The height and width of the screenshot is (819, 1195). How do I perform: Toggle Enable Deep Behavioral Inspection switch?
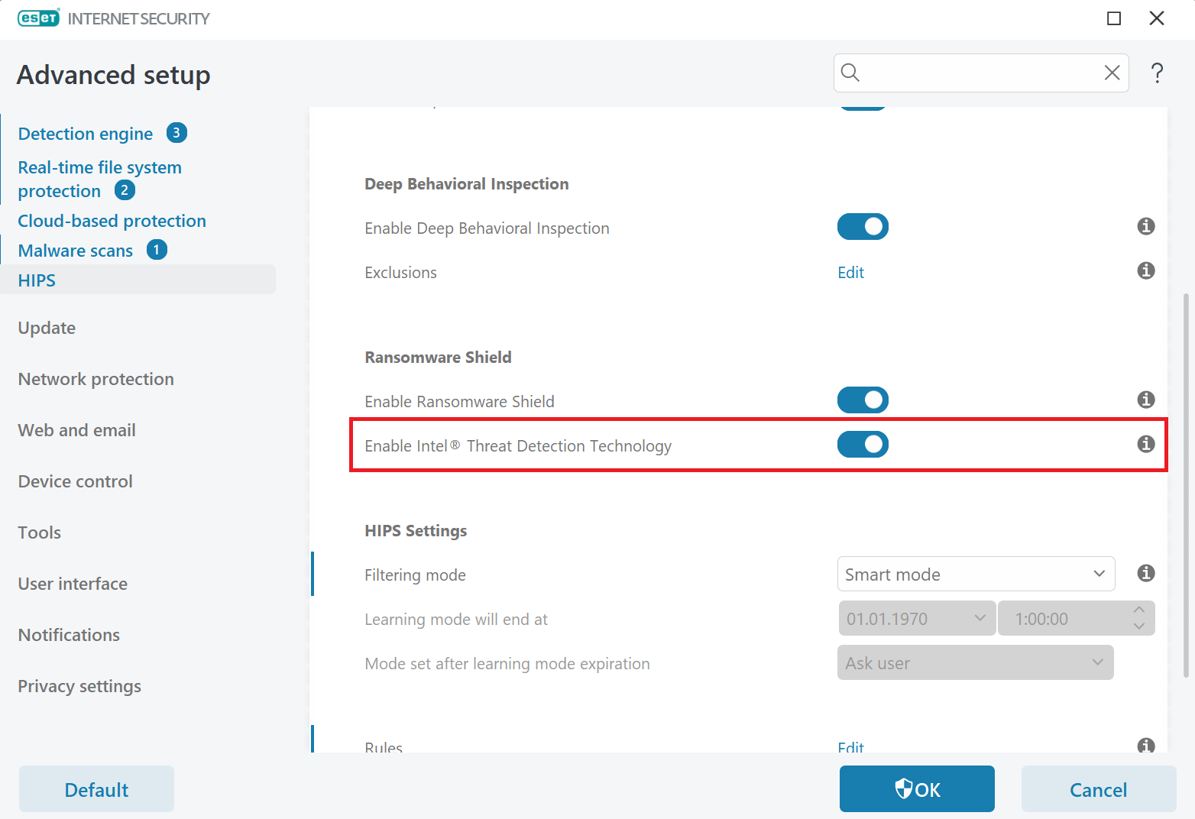point(863,227)
